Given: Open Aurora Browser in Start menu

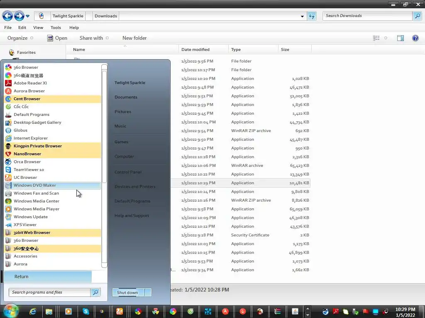Looking at the screenshot, I should coord(53,91).
